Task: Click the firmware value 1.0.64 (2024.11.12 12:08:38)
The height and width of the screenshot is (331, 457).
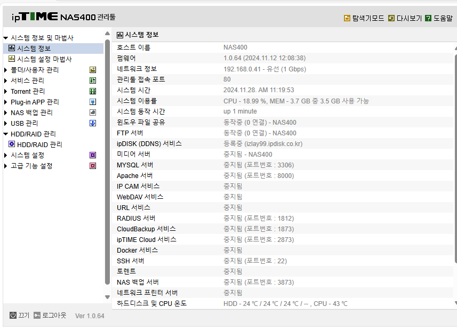Action: 264,58
